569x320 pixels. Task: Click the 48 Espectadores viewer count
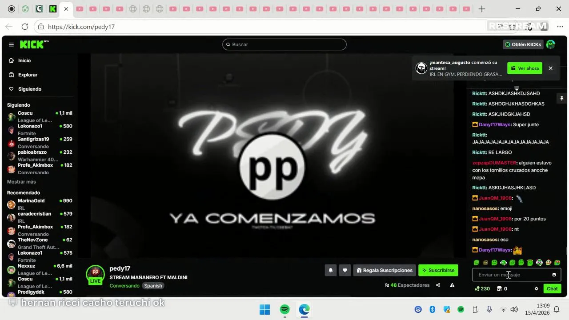tap(407, 285)
